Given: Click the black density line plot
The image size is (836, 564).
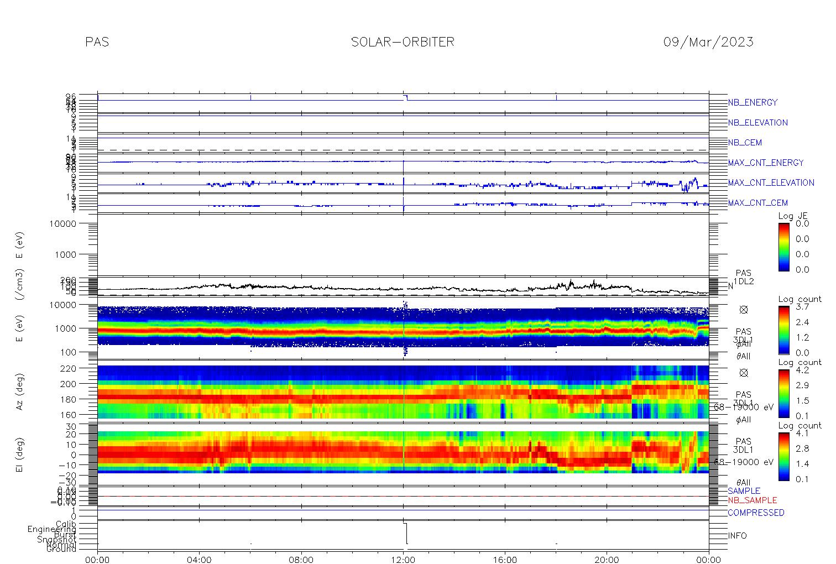Looking at the screenshot, I should (403, 288).
